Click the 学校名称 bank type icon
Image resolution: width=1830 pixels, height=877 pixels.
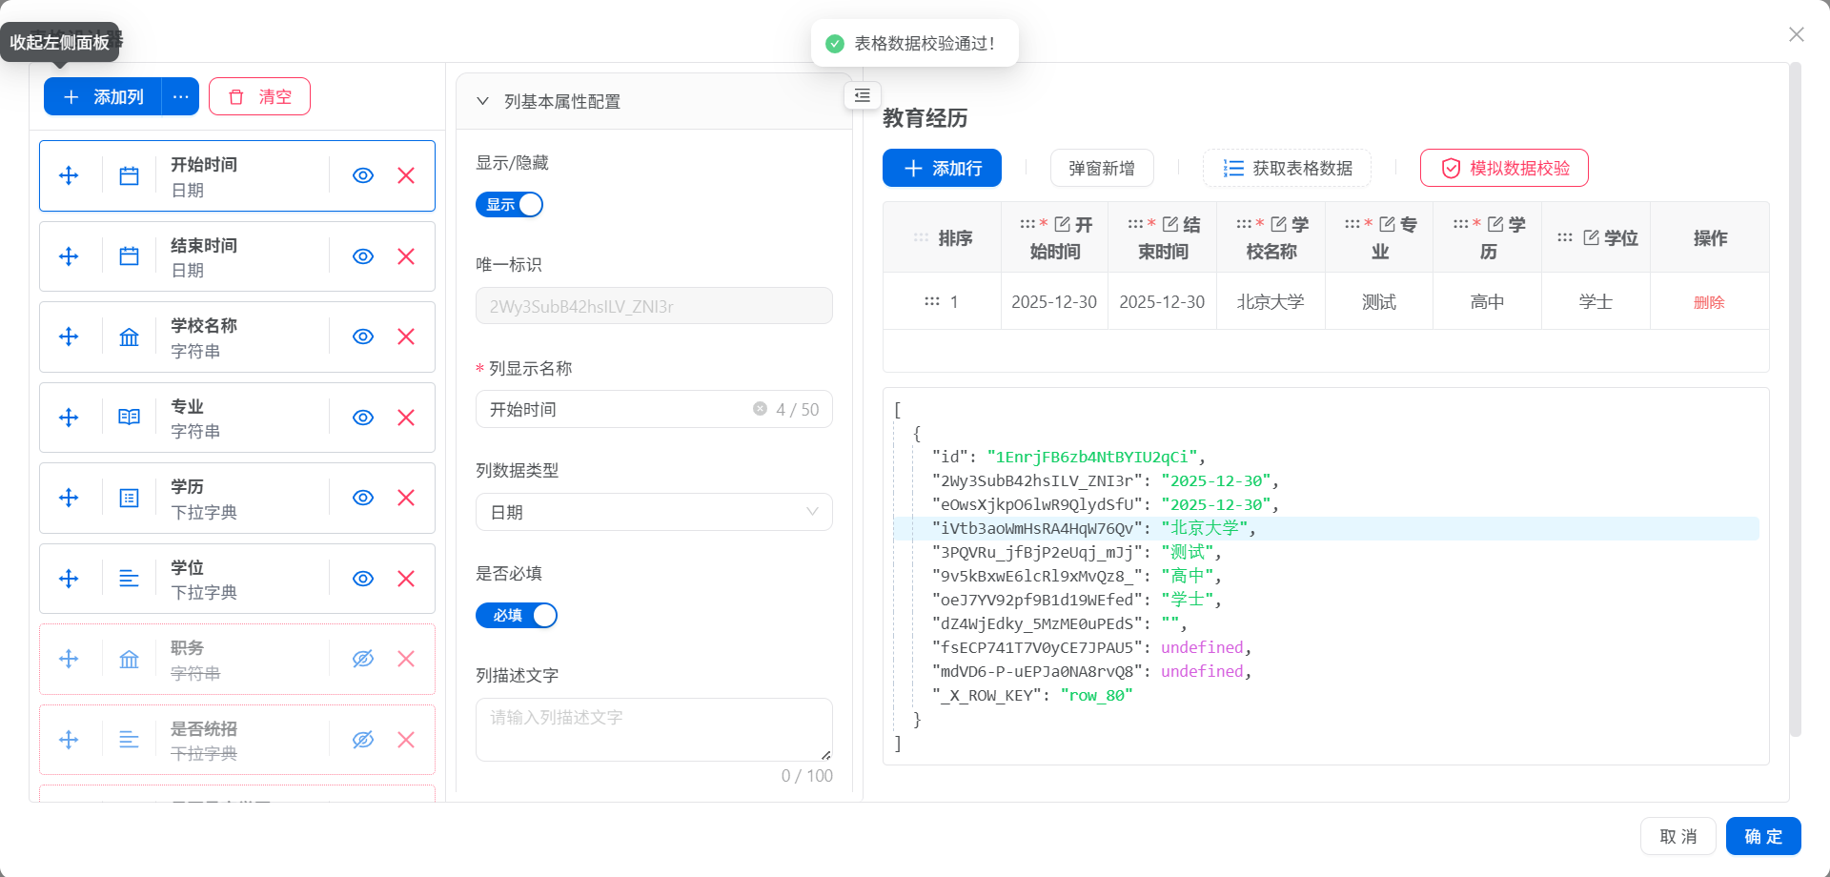[129, 337]
